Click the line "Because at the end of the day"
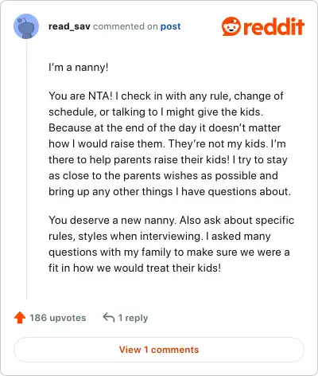This screenshot has height=376, width=318. 165,127
